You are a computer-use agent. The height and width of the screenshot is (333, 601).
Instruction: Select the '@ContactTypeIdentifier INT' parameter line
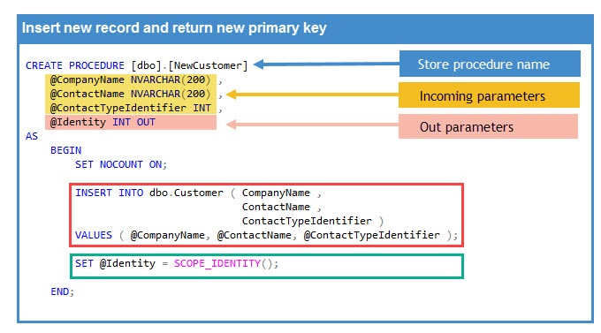[130, 108]
